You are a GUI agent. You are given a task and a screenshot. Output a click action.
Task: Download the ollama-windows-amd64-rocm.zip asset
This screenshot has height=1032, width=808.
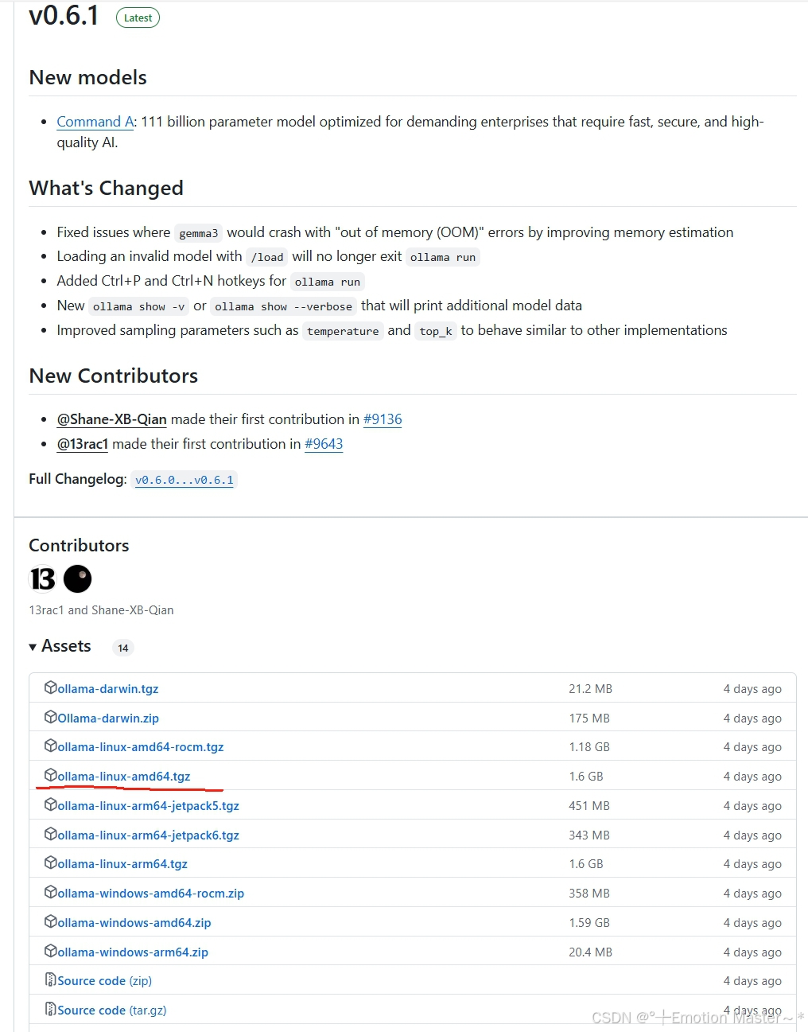[x=151, y=893]
